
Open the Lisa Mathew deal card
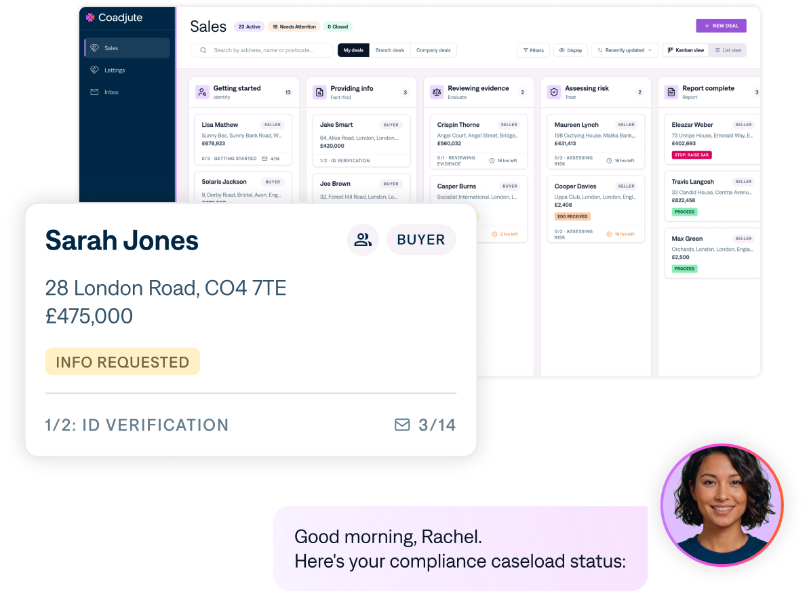click(x=243, y=140)
